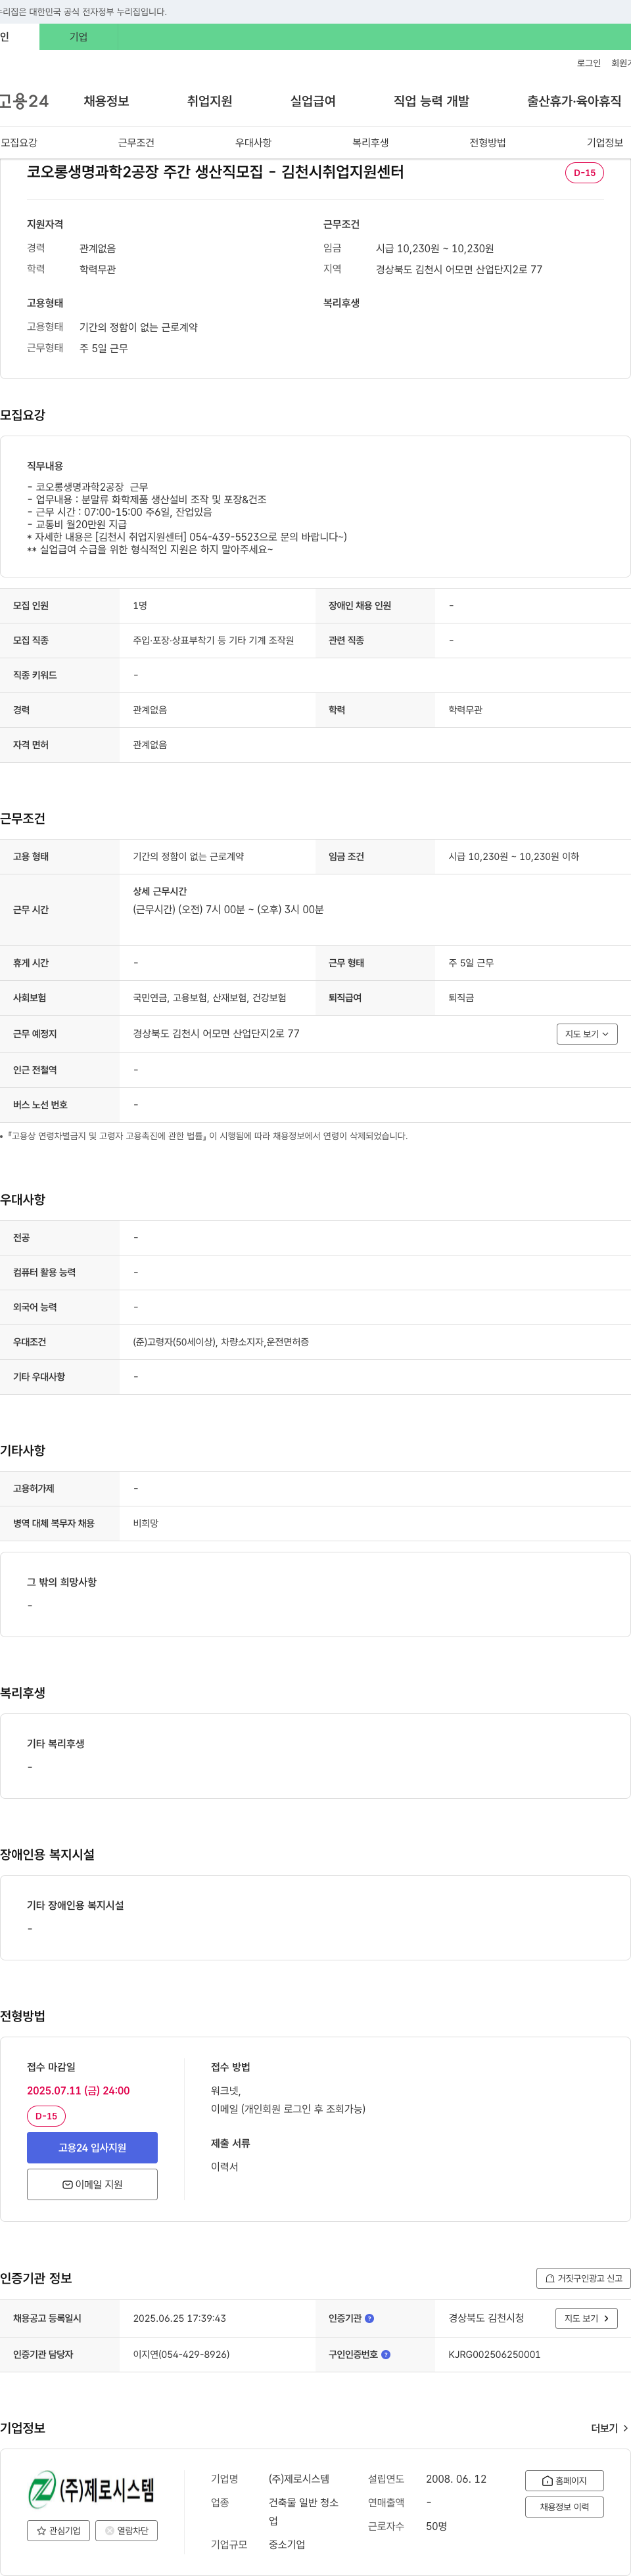Select 주입·포장·상표부착기 등 기타 기계 조작원
The image size is (631, 2576).
pos(213,640)
